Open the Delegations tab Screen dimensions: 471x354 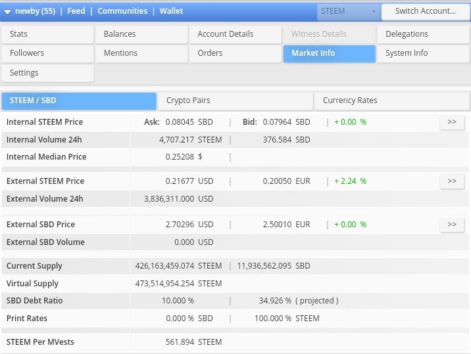(x=423, y=34)
